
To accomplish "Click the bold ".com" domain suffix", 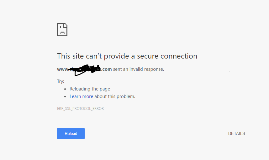I will 106,69.
